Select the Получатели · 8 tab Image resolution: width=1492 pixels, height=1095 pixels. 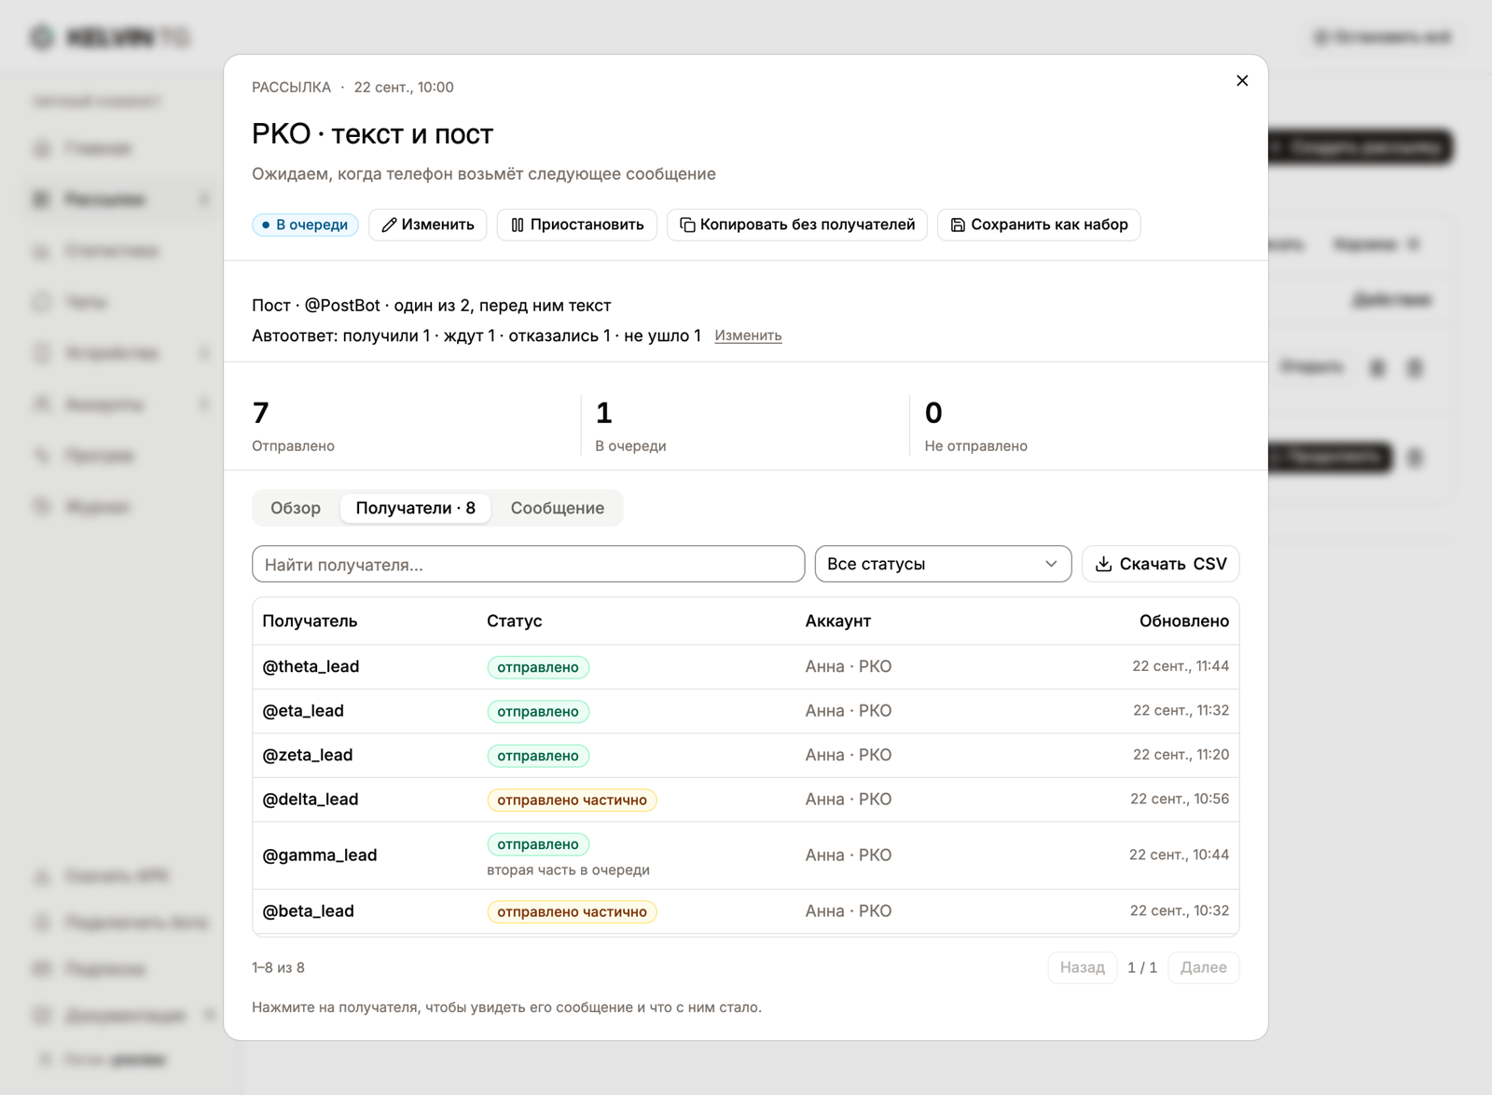pyautogui.click(x=416, y=508)
